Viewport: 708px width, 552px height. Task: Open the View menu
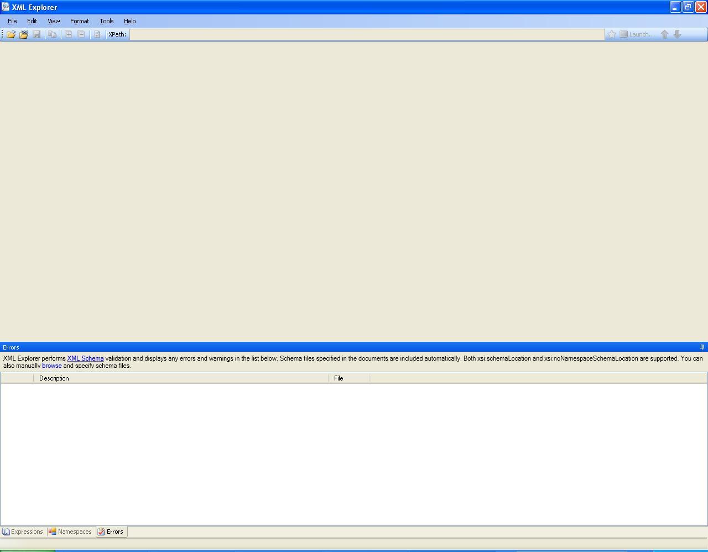[x=54, y=21]
